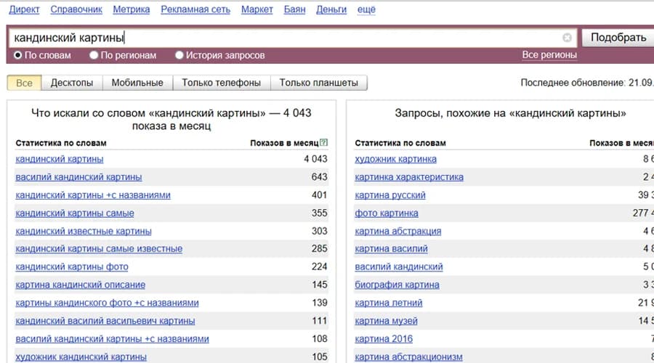
Task: Open the кандинский картины самые link
Action: [x=75, y=213]
